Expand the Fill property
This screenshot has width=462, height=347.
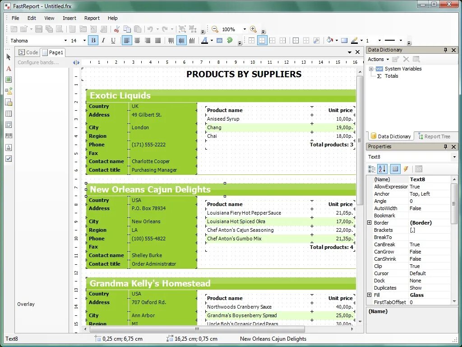[x=369, y=295]
